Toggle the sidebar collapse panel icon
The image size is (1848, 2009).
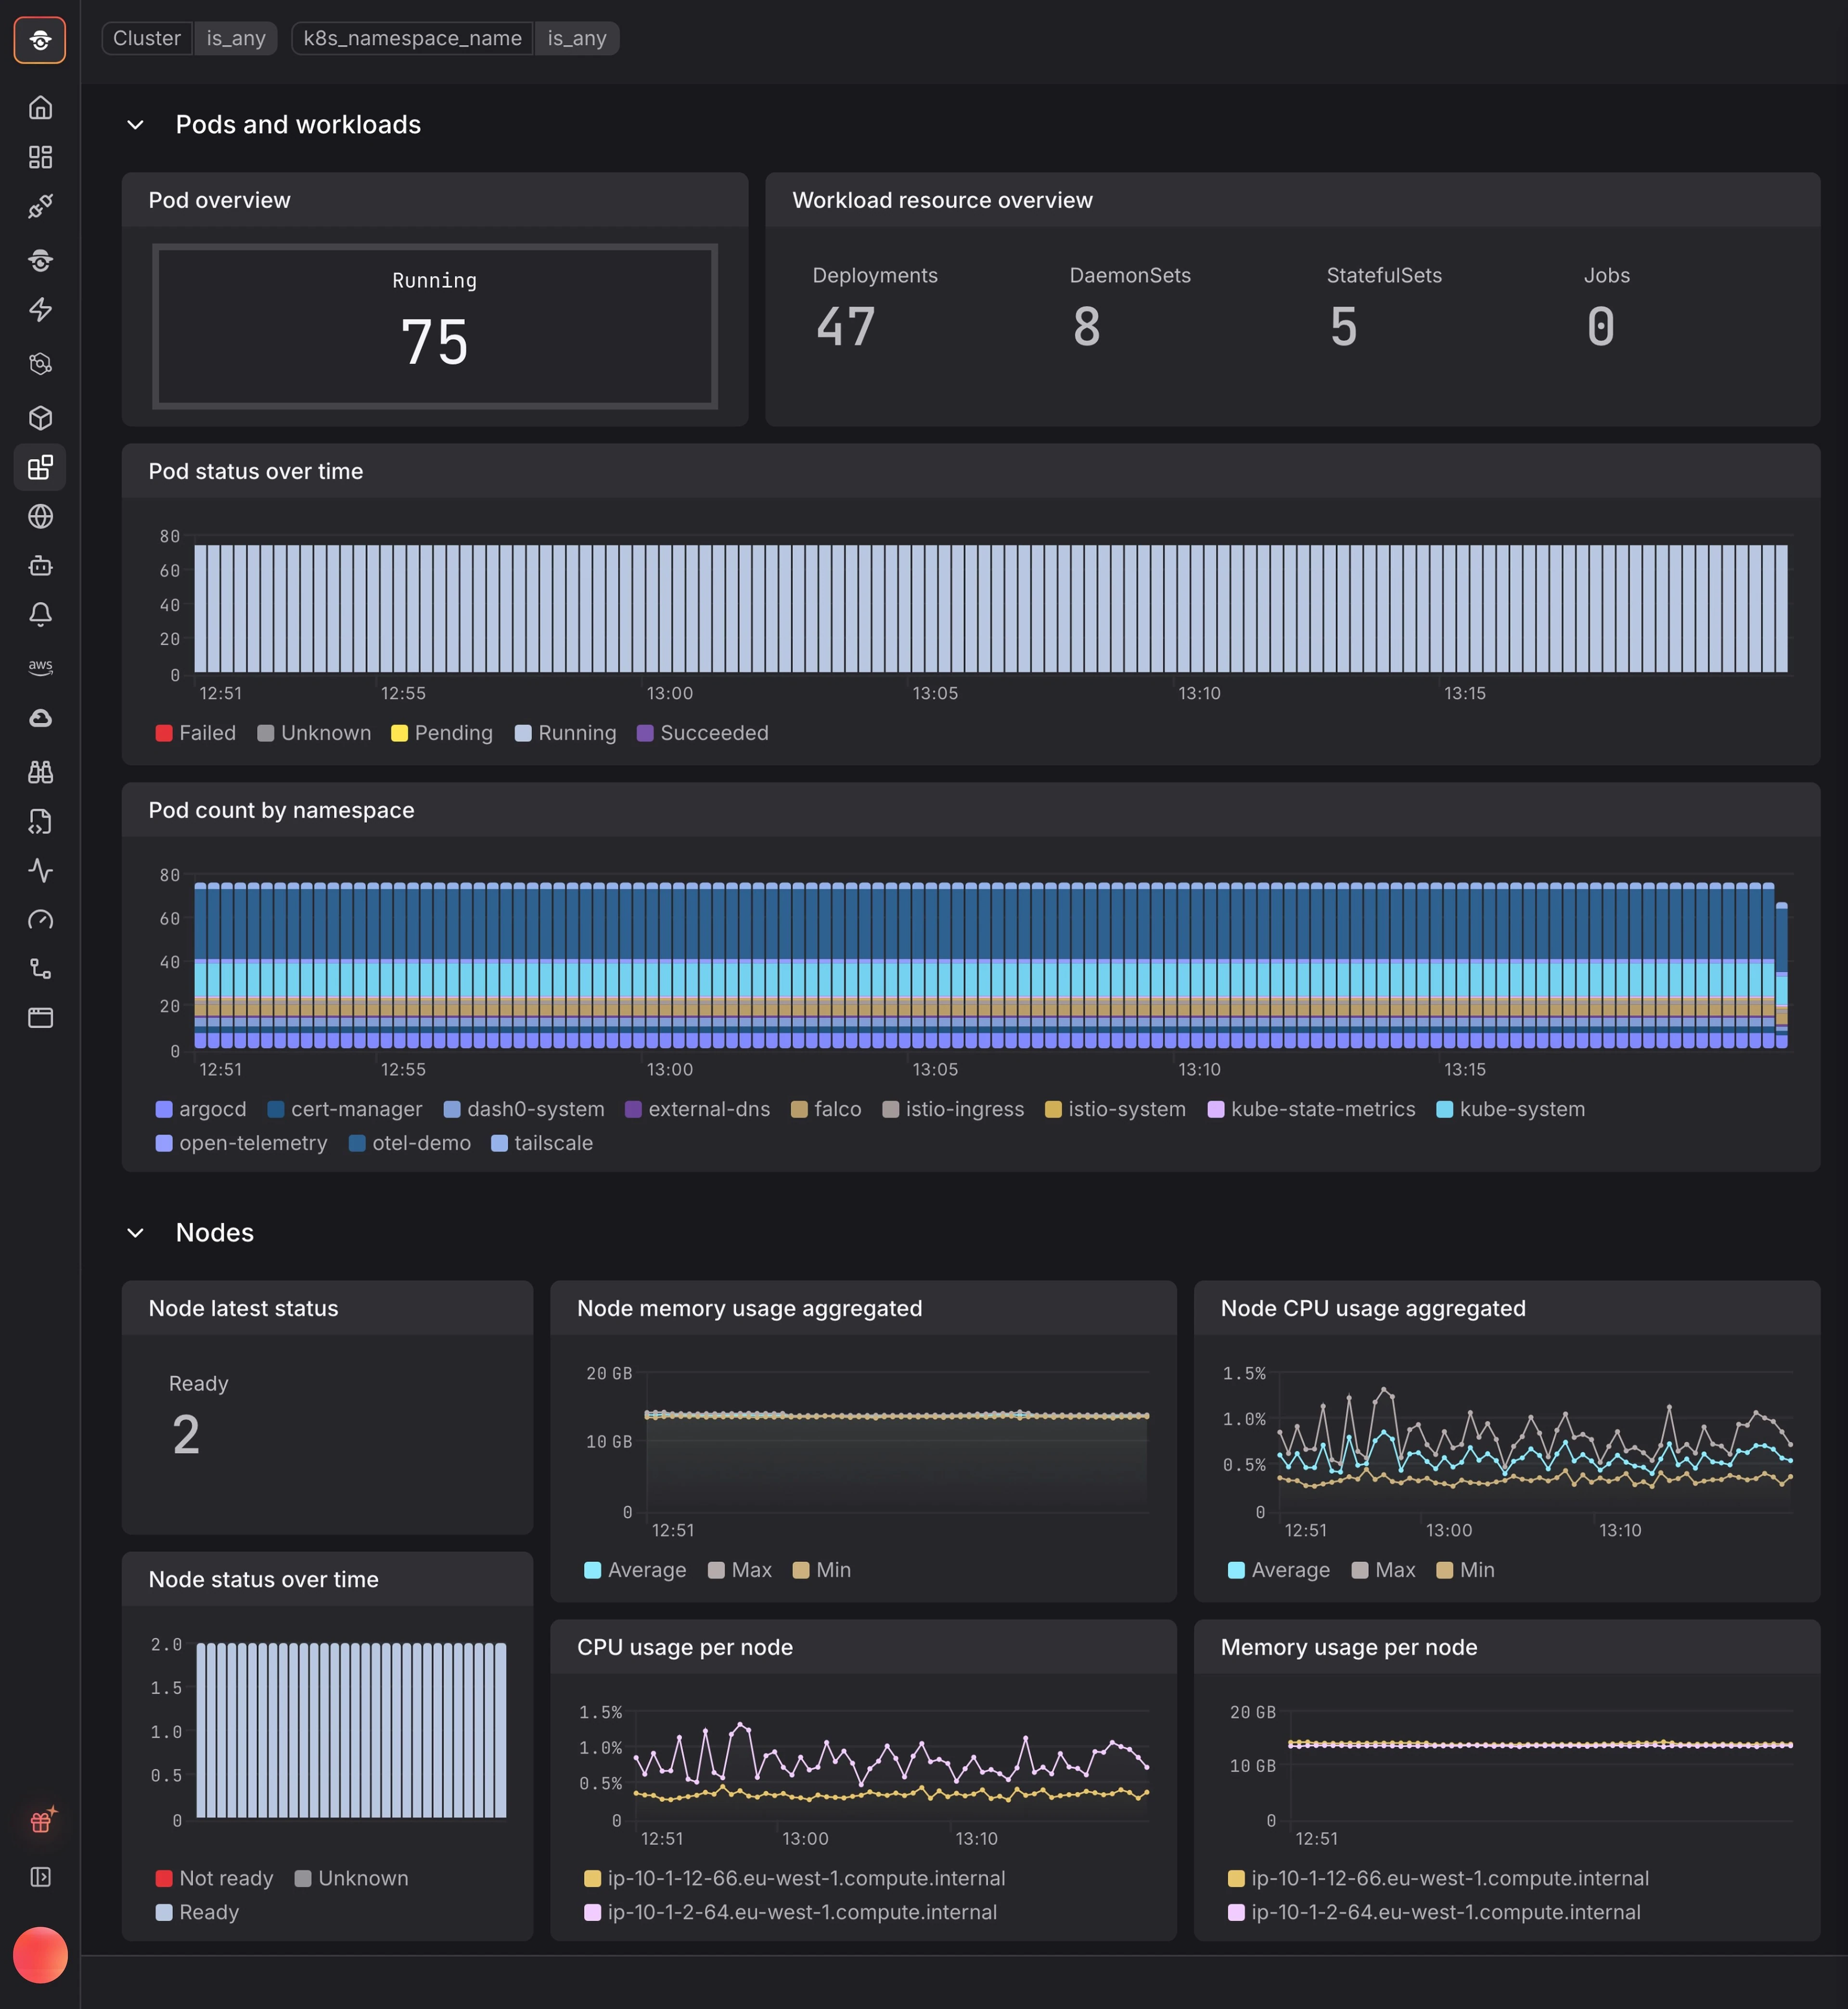point(40,1877)
